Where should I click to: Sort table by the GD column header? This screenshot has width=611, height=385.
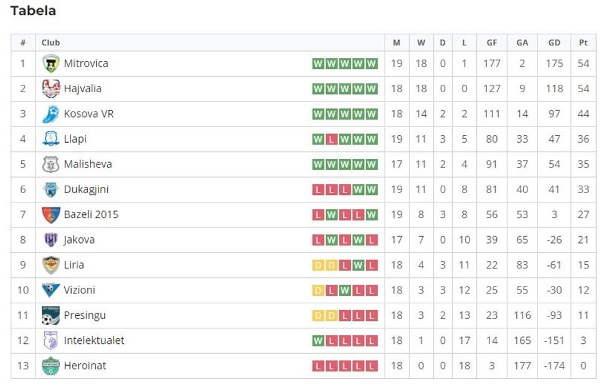pos(554,43)
